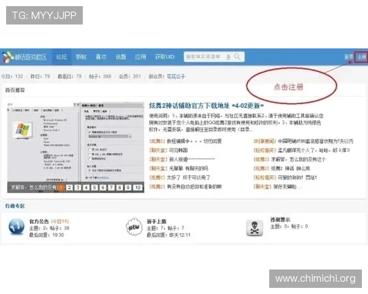Open the 应用 tab
The height and width of the screenshot is (294, 368).
140,57
